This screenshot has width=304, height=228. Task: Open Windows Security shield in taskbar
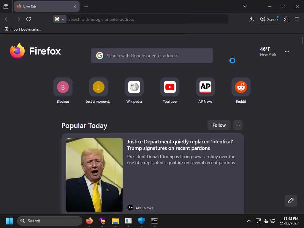click(142, 221)
